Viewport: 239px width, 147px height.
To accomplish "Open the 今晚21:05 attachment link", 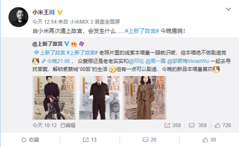I will (x=56, y=61).
